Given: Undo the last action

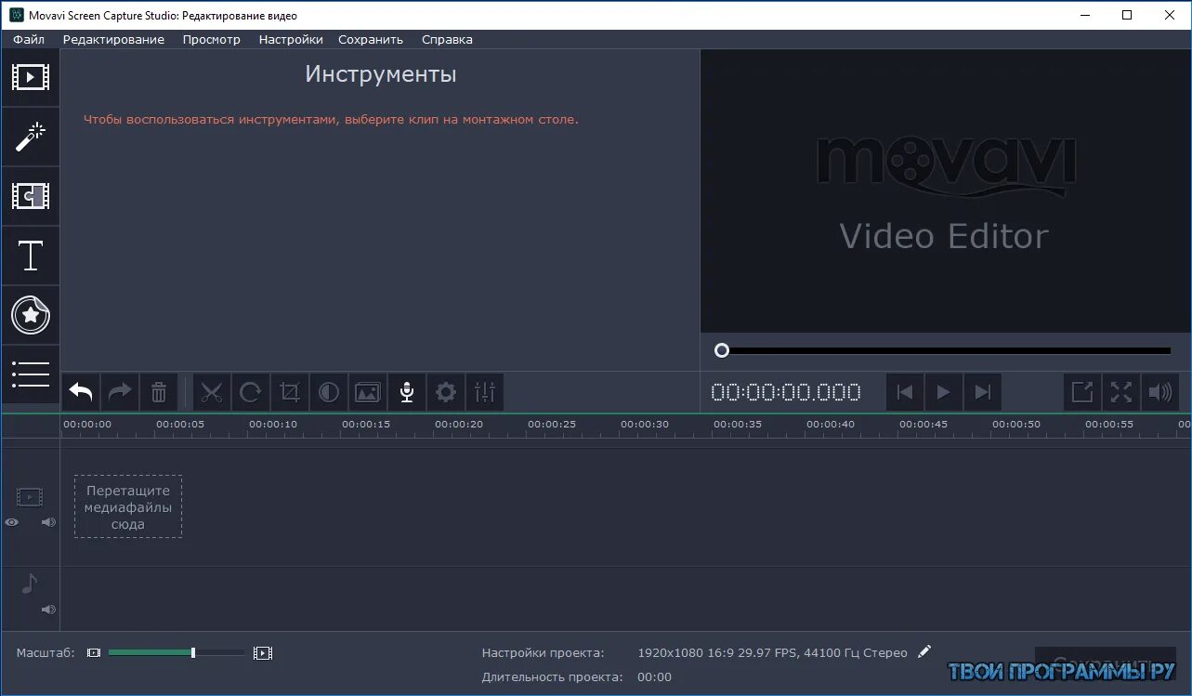Looking at the screenshot, I should pyautogui.click(x=81, y=392).
